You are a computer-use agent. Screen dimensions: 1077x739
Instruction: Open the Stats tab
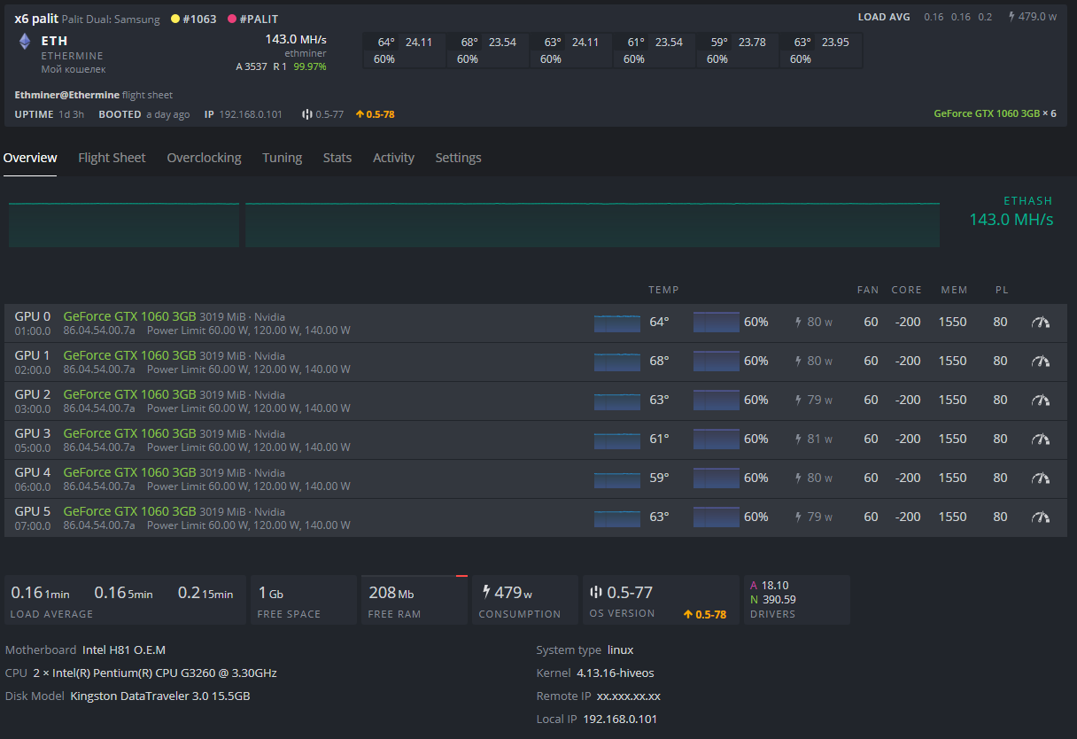(x=337, y=158)
